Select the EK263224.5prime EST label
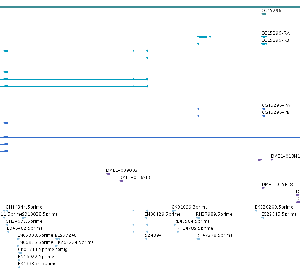Viewport: 300px width, 269px height. coord(74,242)
